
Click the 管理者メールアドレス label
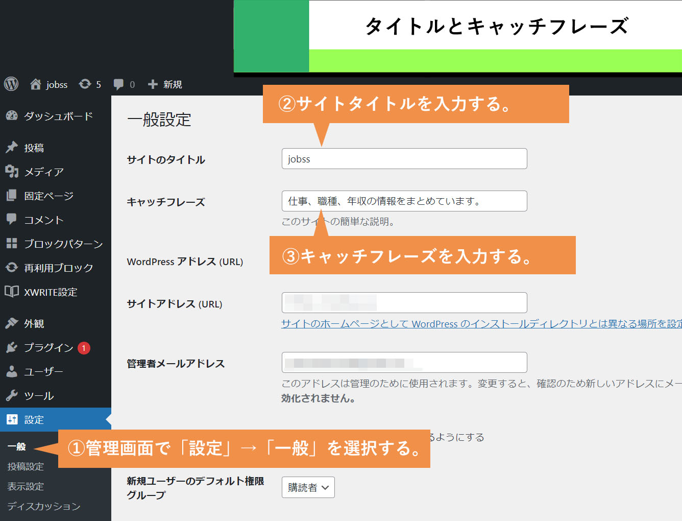click(176, 363)
